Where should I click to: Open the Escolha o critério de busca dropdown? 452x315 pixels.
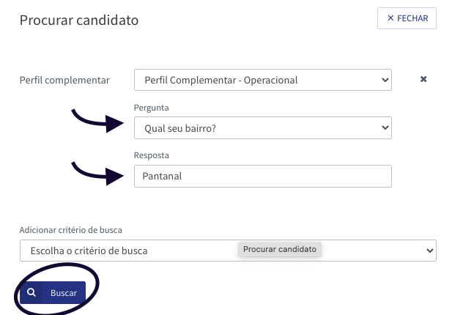coord(228,251)
